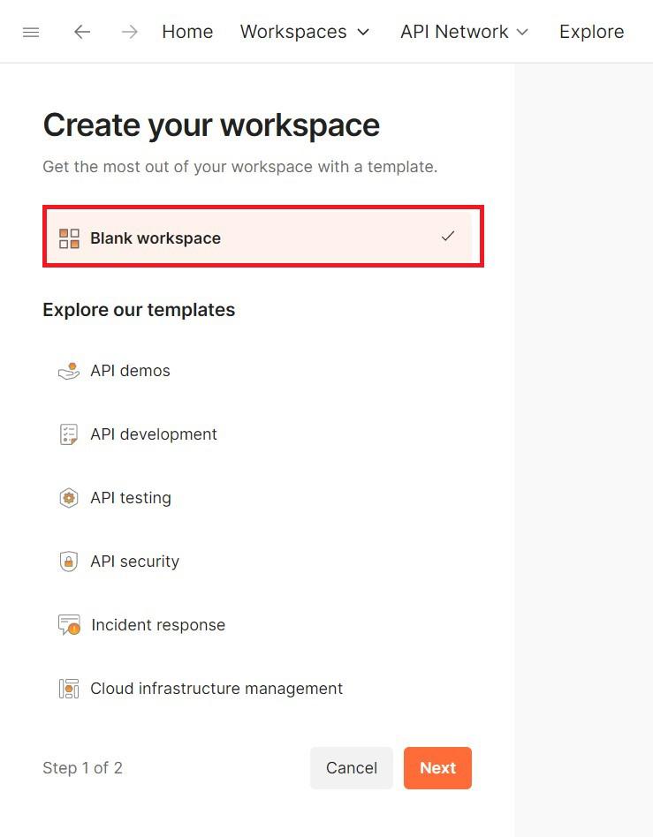653x837 pixels.
Task: Click the API demos hand icon
Action: click(69, 371)
